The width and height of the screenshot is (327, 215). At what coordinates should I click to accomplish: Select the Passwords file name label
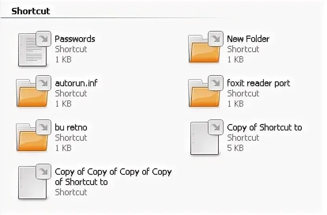coord(75,39)
